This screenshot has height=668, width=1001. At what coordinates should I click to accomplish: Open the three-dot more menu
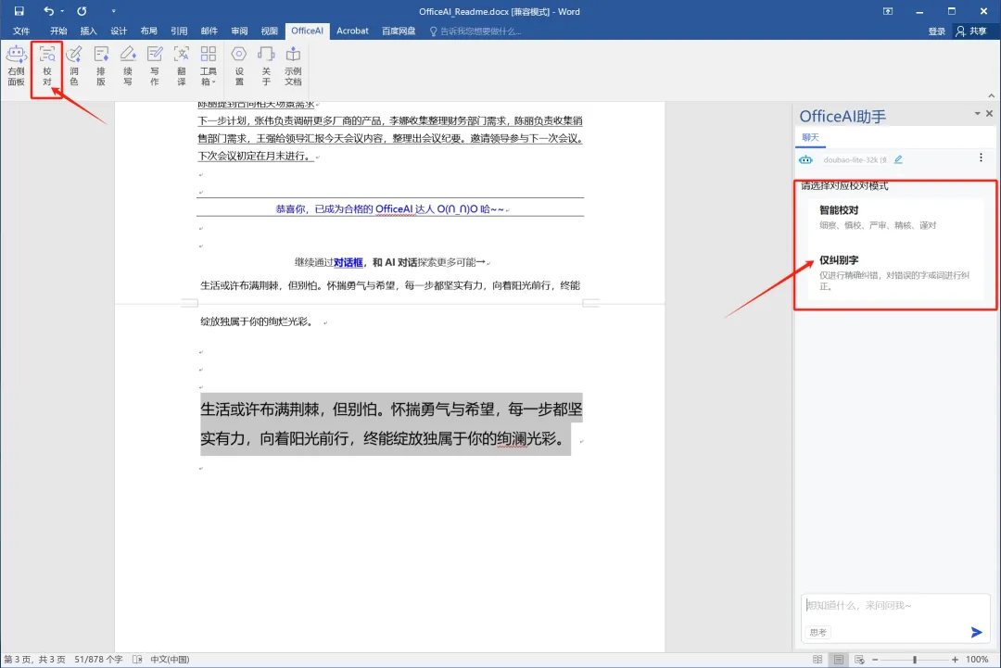[982, 158]
